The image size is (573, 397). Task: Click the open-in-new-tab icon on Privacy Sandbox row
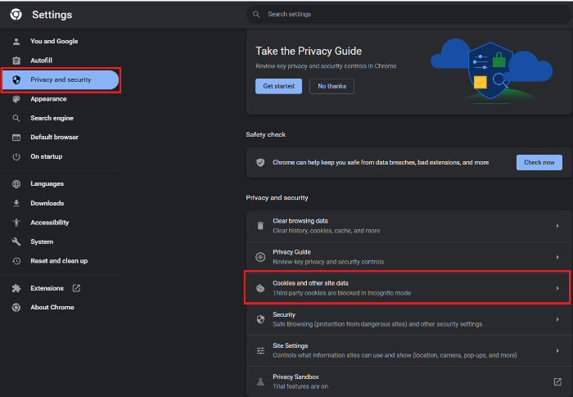[557, 381]
